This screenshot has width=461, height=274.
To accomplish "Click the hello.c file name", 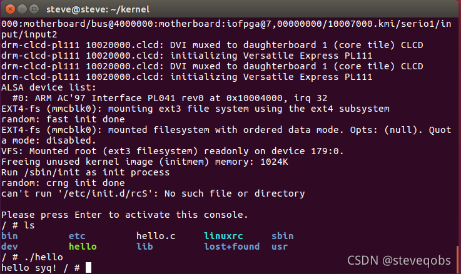I will pos(156,236).
